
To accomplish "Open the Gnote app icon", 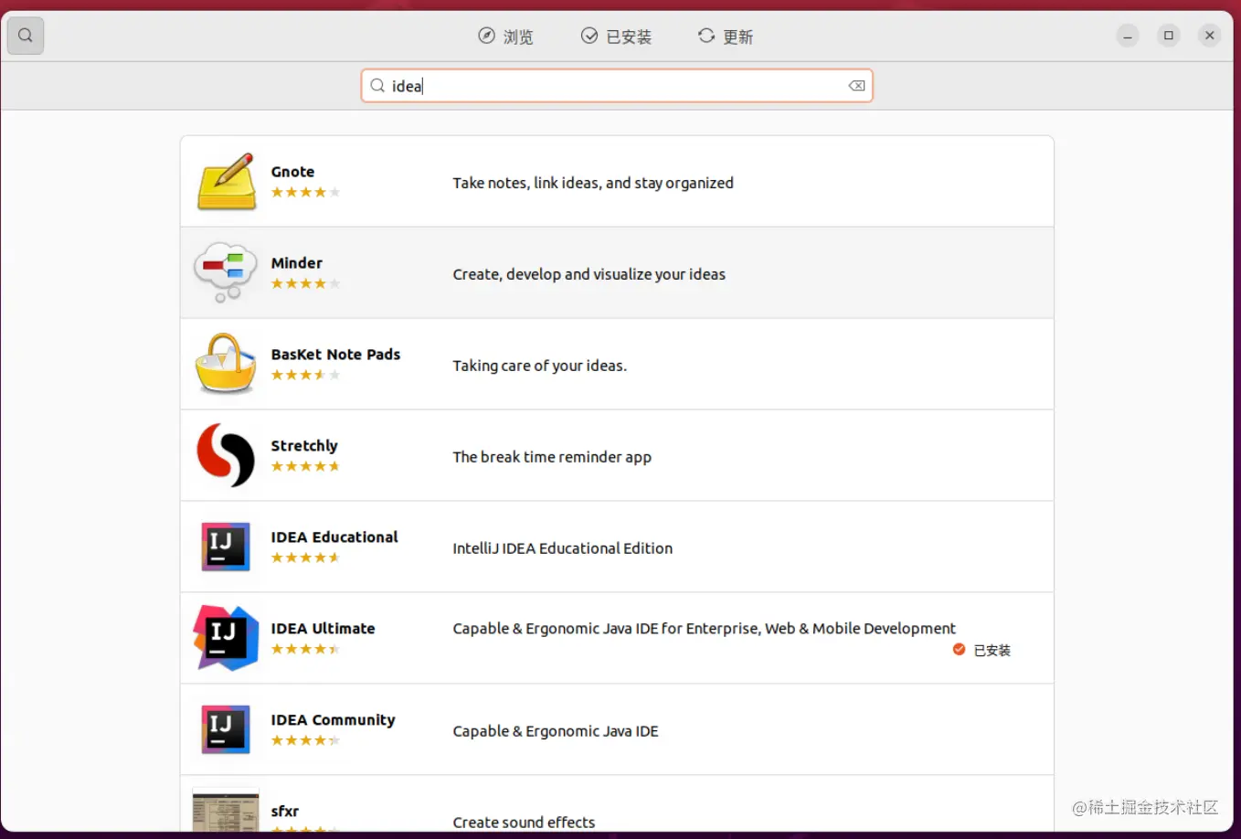I will click(x=226, y=181).
